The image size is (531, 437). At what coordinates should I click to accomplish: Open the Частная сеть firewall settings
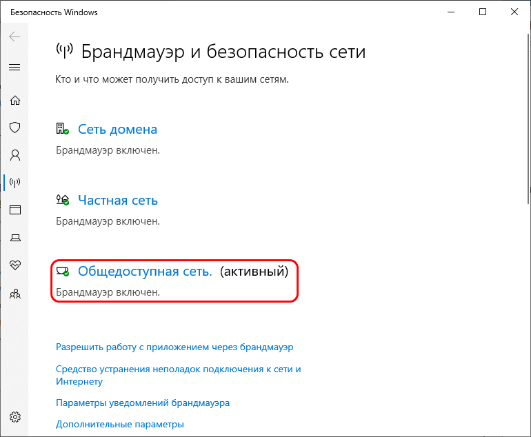tap(118, 201)
